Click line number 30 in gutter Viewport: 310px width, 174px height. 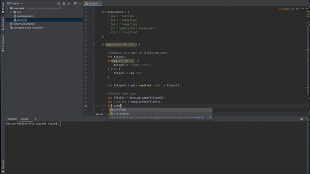[x=85, y=106]
